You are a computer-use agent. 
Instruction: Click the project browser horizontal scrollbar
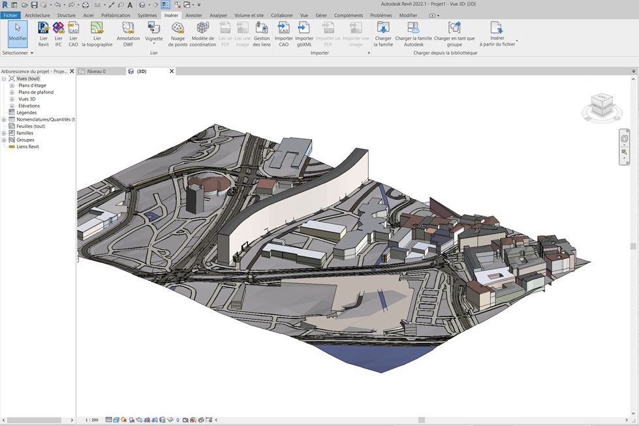click(33, 420)
